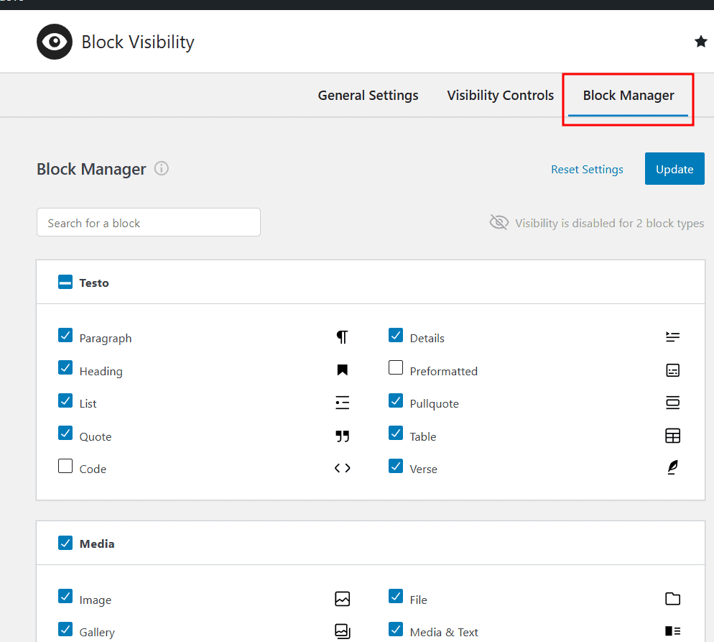Open the Block Manager info icon

tap(161, 168)
